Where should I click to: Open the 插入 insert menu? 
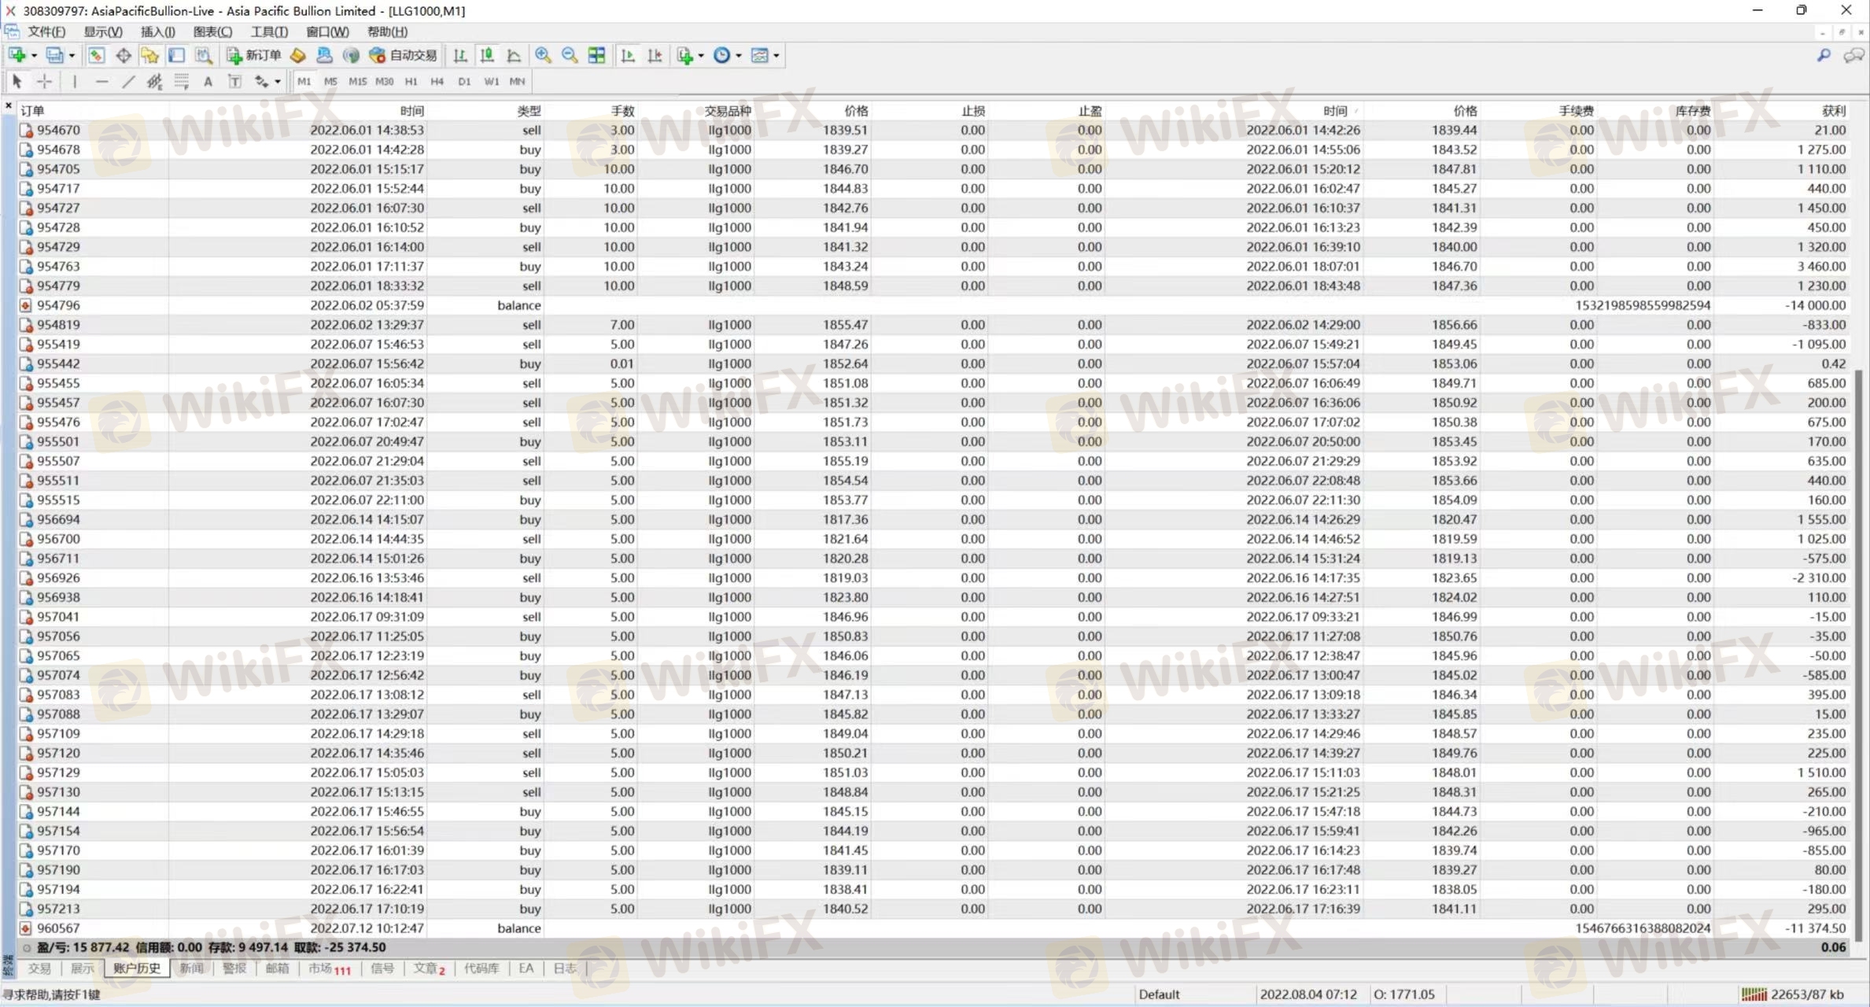157,31
